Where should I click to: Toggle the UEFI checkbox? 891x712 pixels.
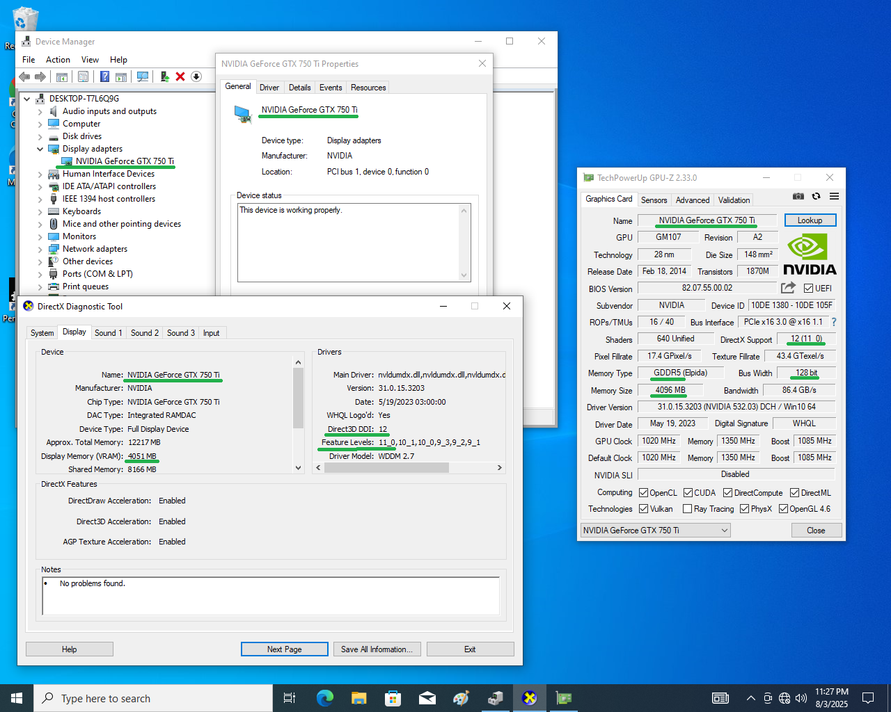point(808,289)
